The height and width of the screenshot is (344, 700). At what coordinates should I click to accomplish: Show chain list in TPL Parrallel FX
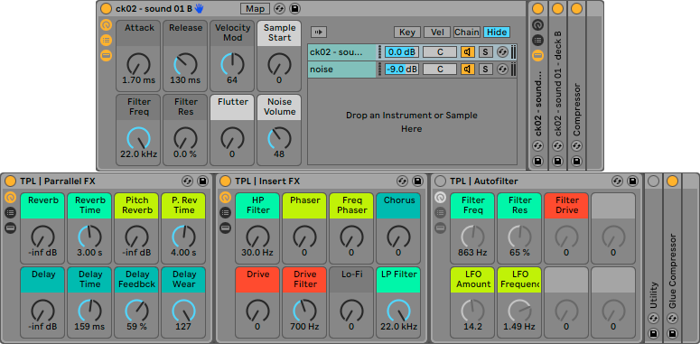point(10,213)
